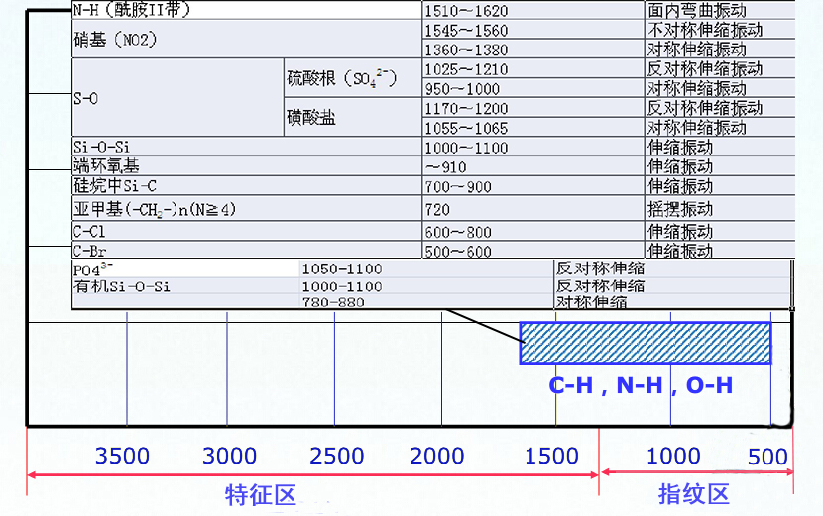
Task: Click the 500~600 range cell
Action: (x=533, y=251)
